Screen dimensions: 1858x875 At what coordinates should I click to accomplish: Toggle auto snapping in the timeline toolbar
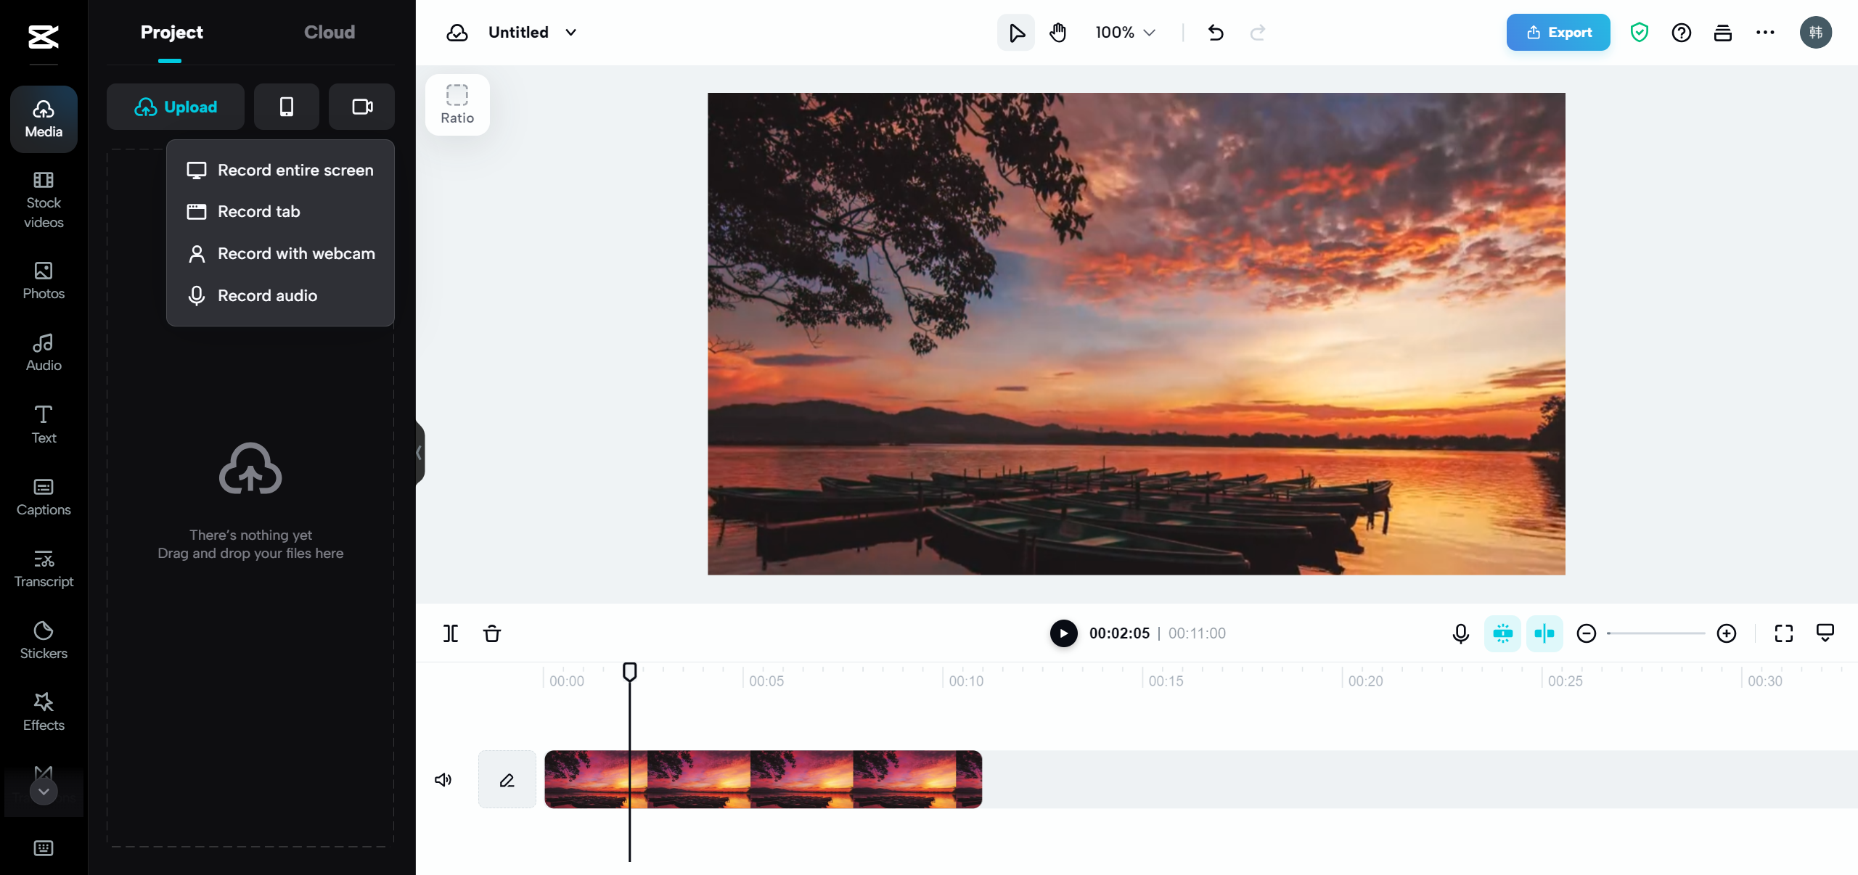1502,633
